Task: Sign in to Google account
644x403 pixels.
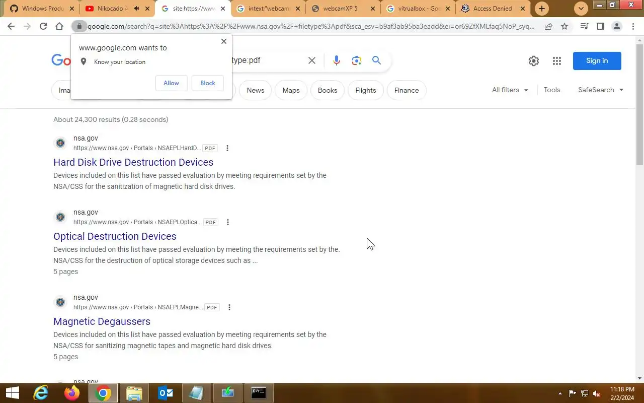Action: pos(597,60)
